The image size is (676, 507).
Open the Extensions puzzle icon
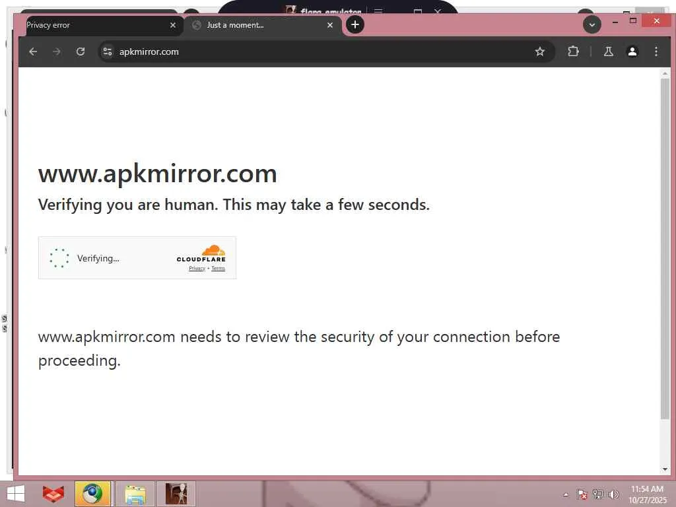(x=573, y=51)
